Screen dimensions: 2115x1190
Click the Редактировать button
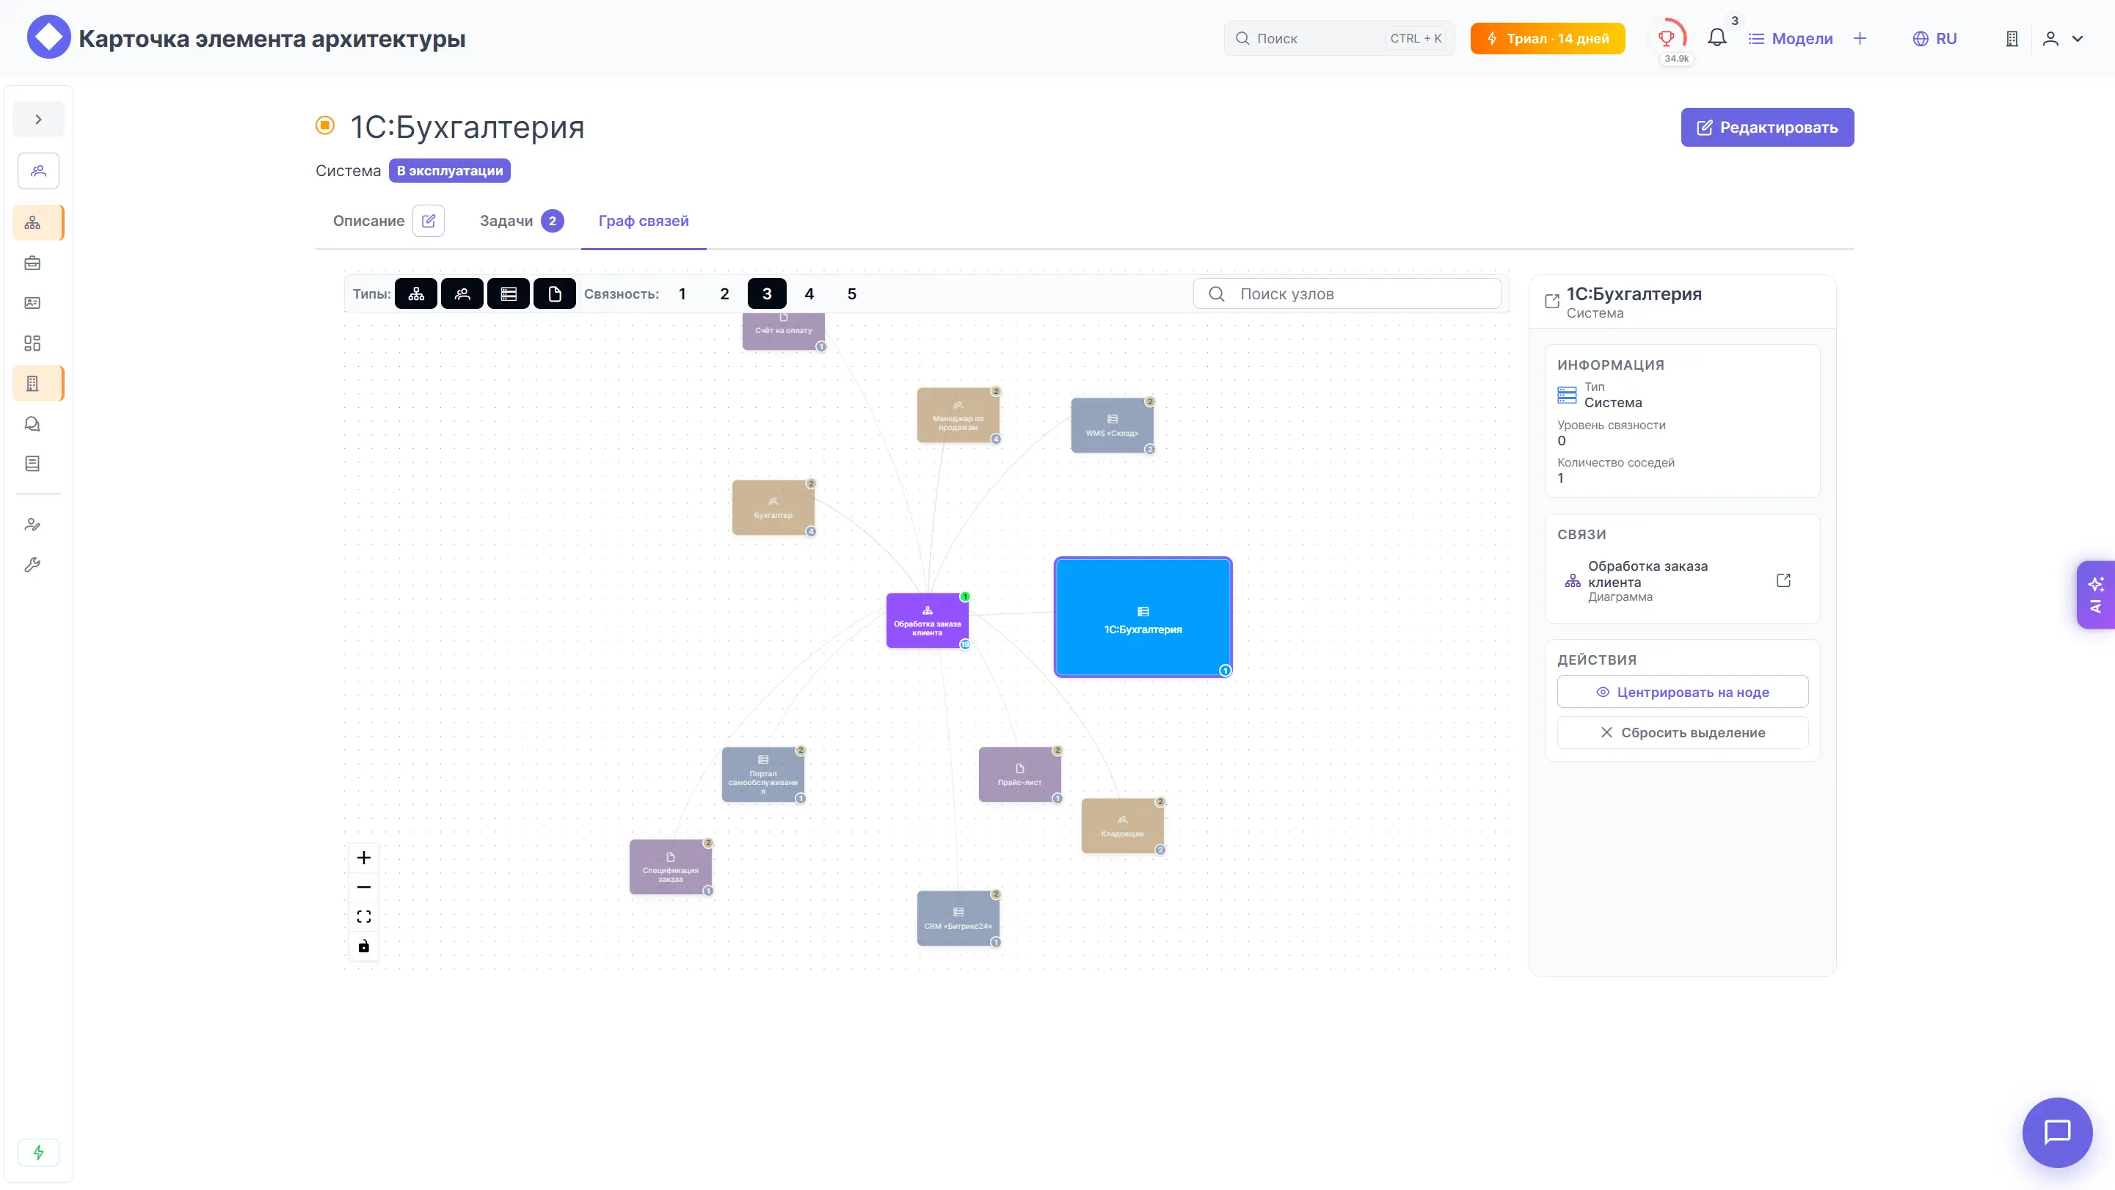(x=1767, y=127)
